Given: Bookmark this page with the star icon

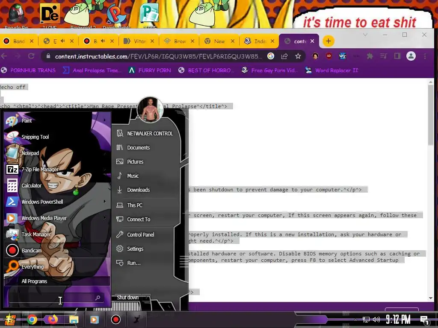Looking at the screenshot, I should tap(298, 56).
